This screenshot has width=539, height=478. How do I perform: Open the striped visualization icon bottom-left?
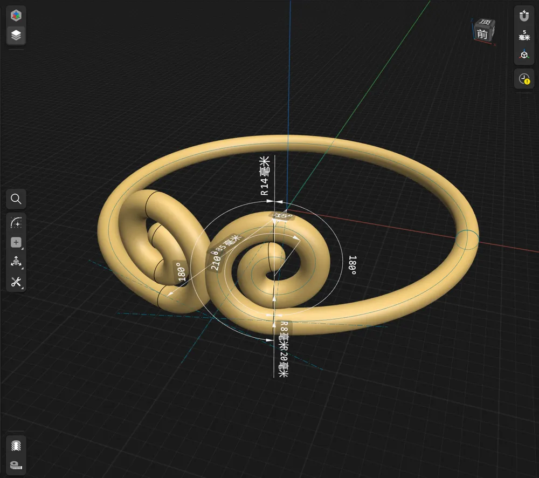pyautogui.click(x=16, y=446)
